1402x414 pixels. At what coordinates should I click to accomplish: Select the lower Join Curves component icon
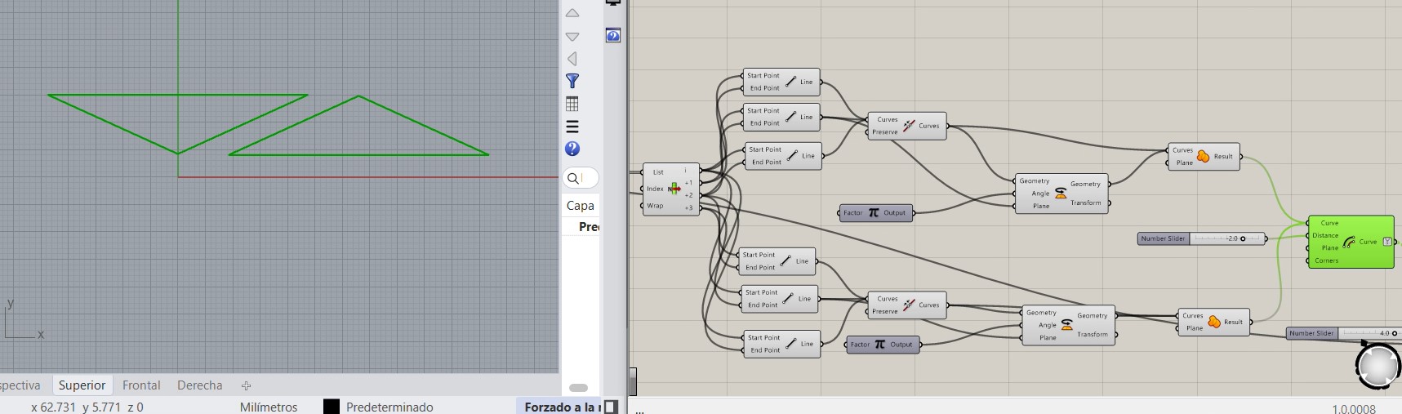909,305
